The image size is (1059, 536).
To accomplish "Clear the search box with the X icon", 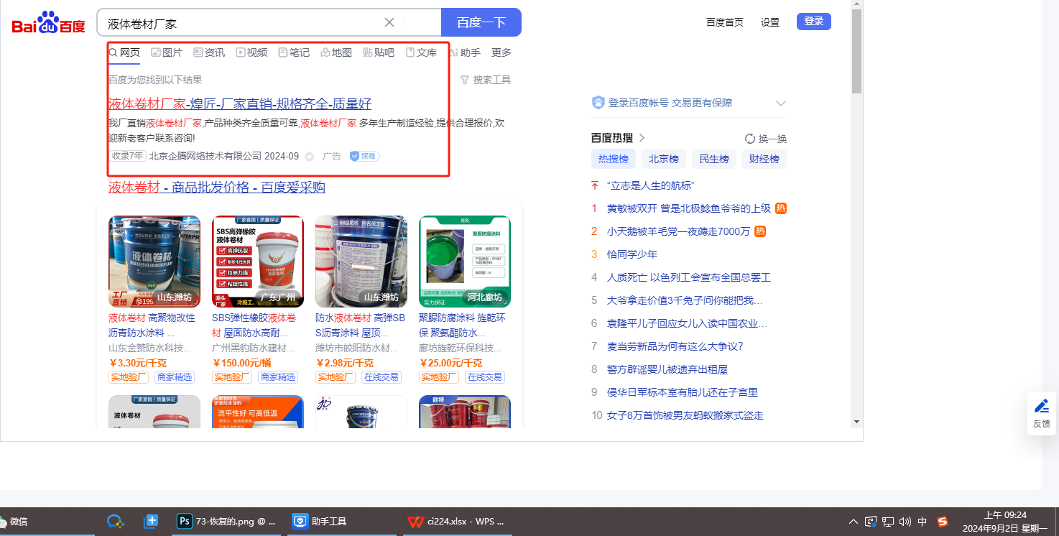I will [x=389, y=22].
